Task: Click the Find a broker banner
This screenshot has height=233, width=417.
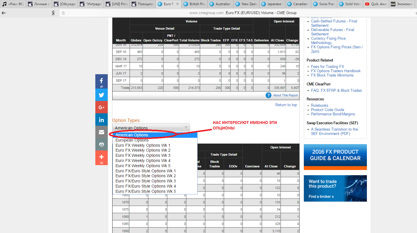Action: 335,188
